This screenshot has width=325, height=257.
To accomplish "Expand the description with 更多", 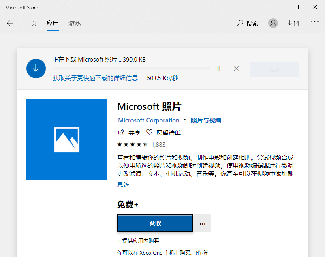I will click(123, 184).
